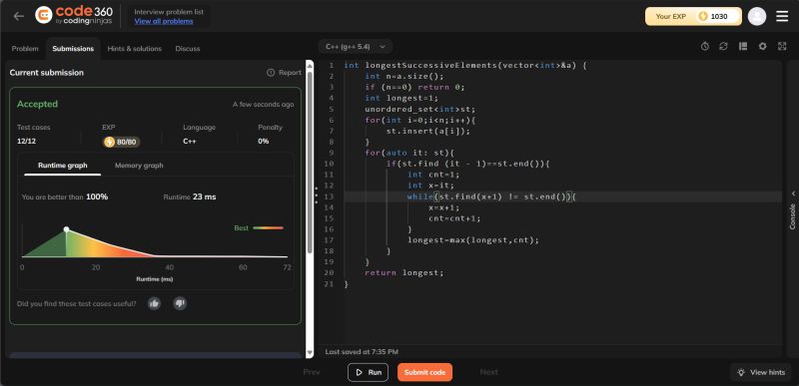Image resolution: width=799 pixels, height=386 pixels.
Task: Change the editor layout icon
Action: point(743,46)
